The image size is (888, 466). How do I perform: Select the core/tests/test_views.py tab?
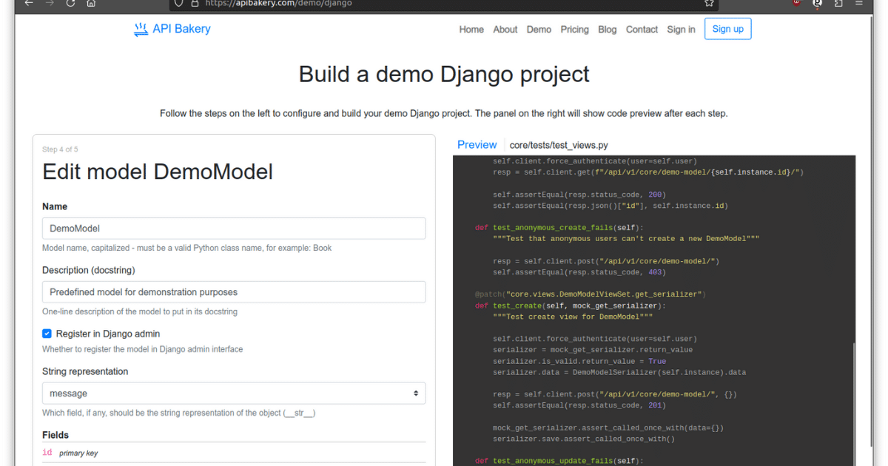click(559, 145)
